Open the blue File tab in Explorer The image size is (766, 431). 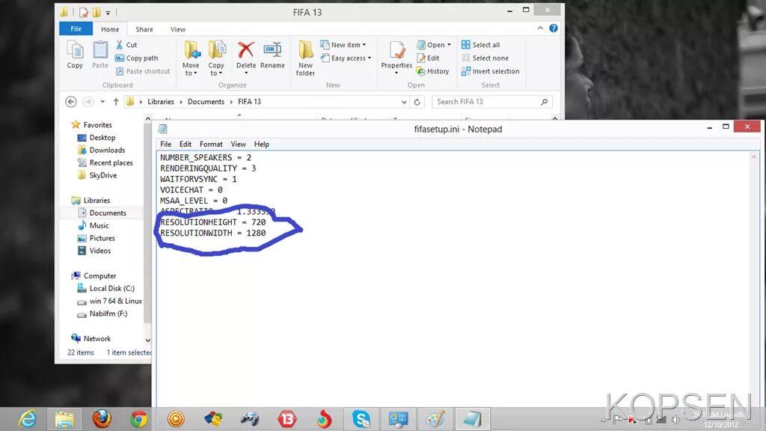click(x=76, y=29)
